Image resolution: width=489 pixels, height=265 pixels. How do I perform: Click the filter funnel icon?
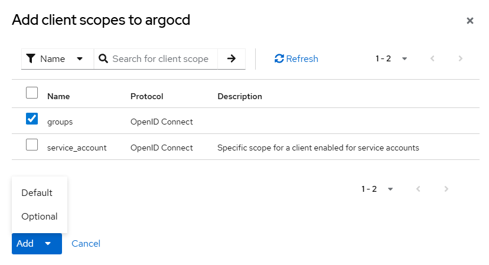point(31,59)
